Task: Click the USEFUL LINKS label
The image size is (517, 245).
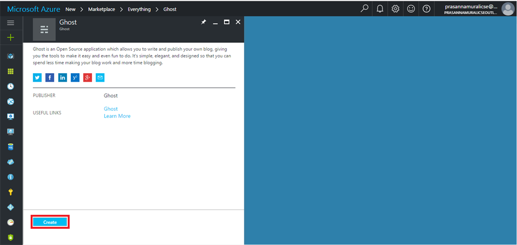Action: (47, 112)
